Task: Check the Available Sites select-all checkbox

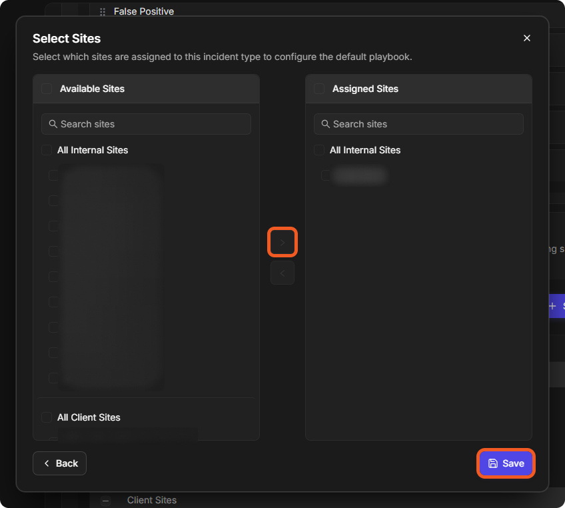Action: click(47, 89)
